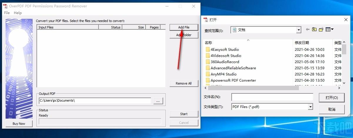Click the Pages column header
Image resolution: width=353 pixels, height=138 pixels.
click(153, 27)
